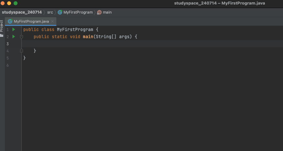The image size is (283, 151).
Task: Collapse the main method using the line 2 fold marker
Action: click(x=21, y=37)
